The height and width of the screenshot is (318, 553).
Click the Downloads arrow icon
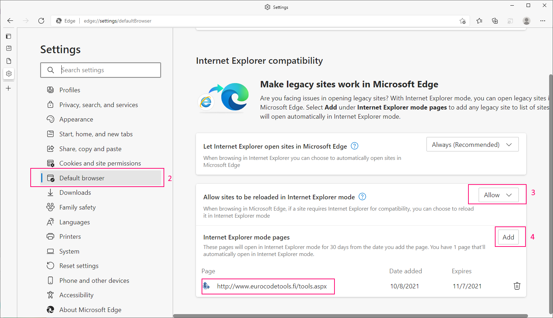point(50,193)
